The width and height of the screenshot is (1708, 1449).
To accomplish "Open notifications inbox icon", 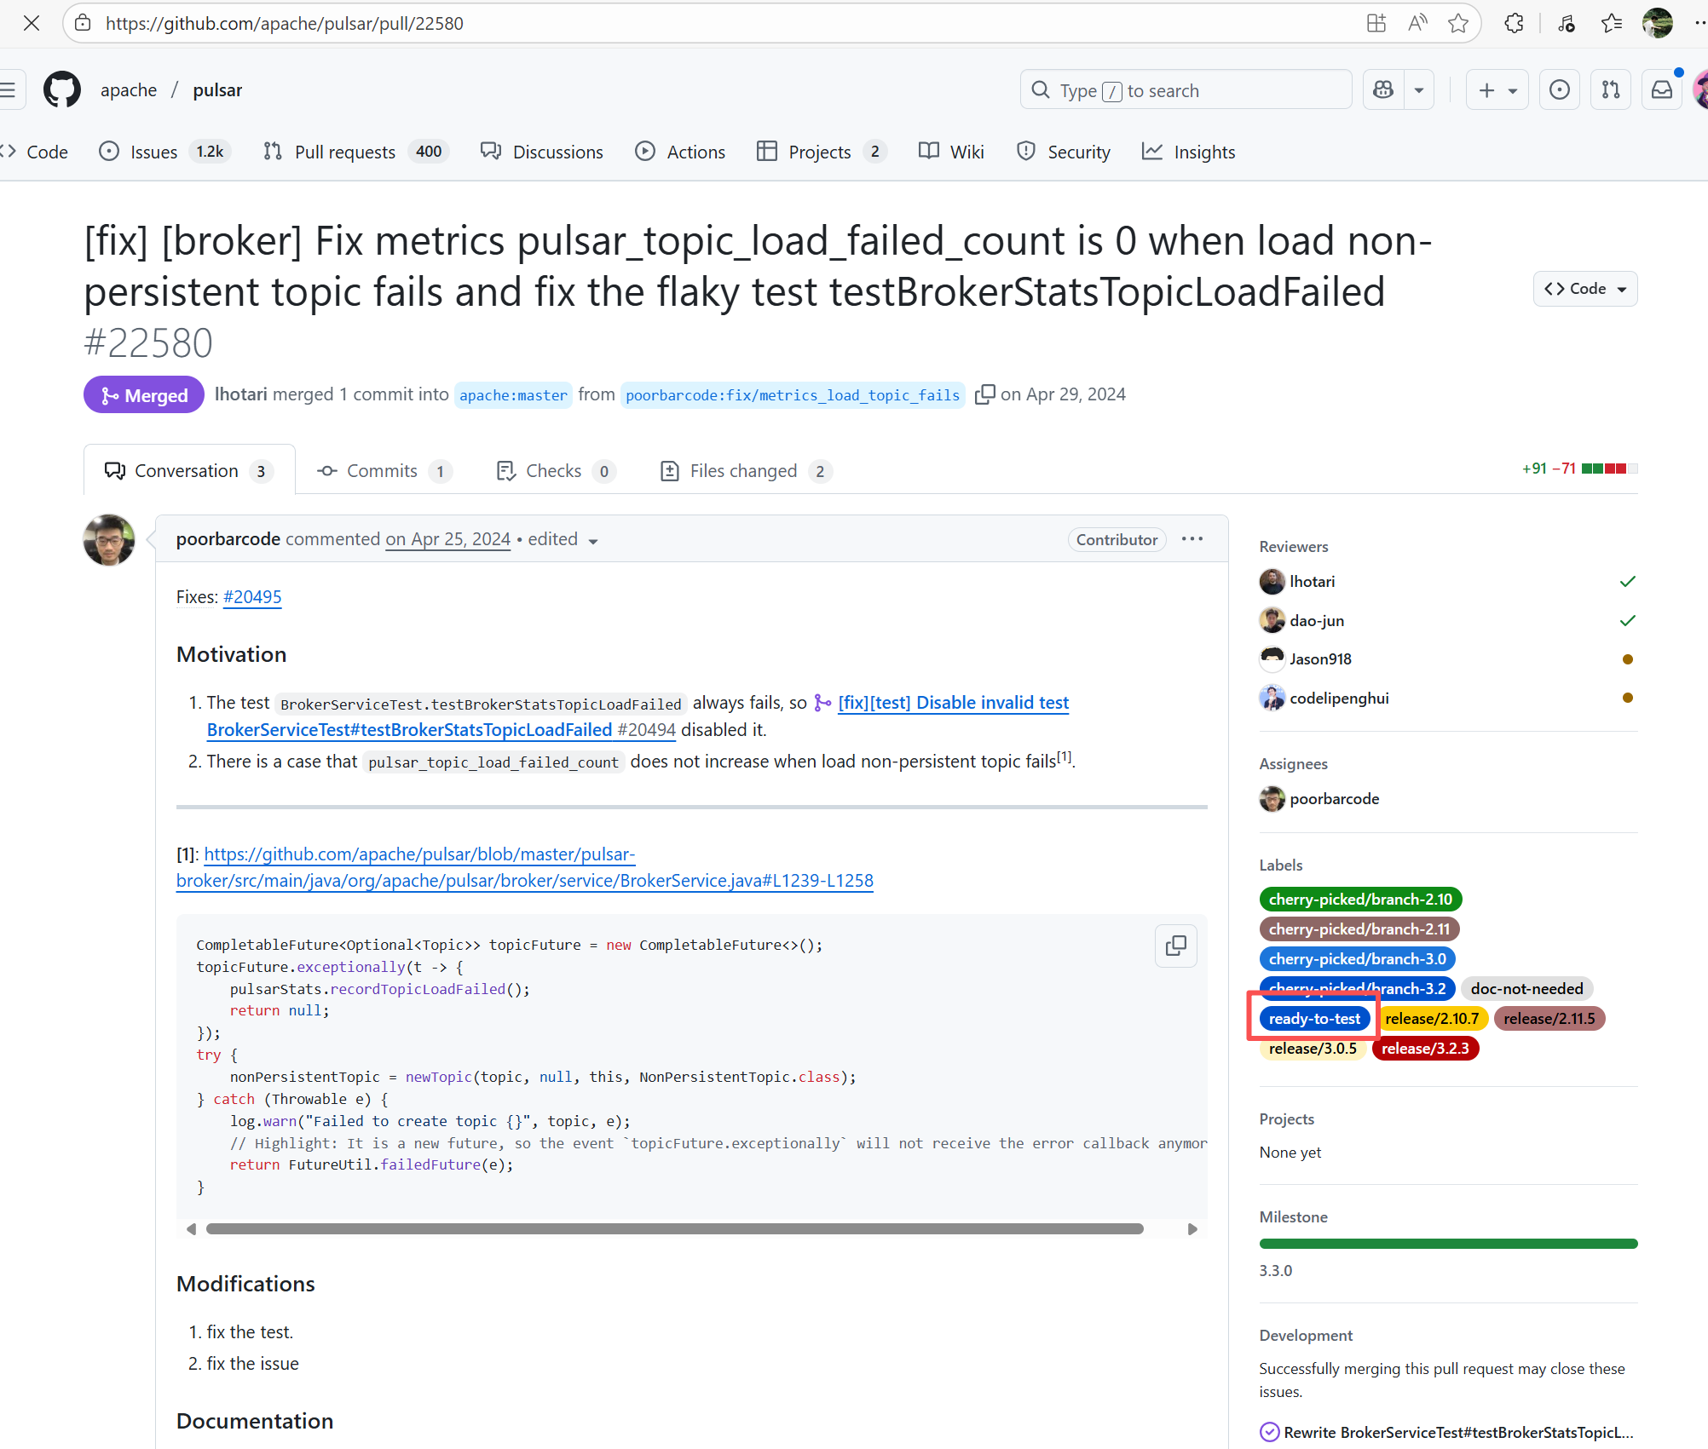I will click(1661, 89).
